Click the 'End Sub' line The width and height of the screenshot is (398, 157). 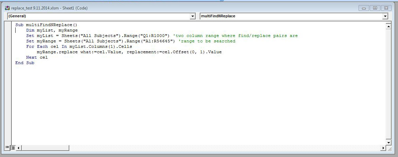[x=25, y=63]
